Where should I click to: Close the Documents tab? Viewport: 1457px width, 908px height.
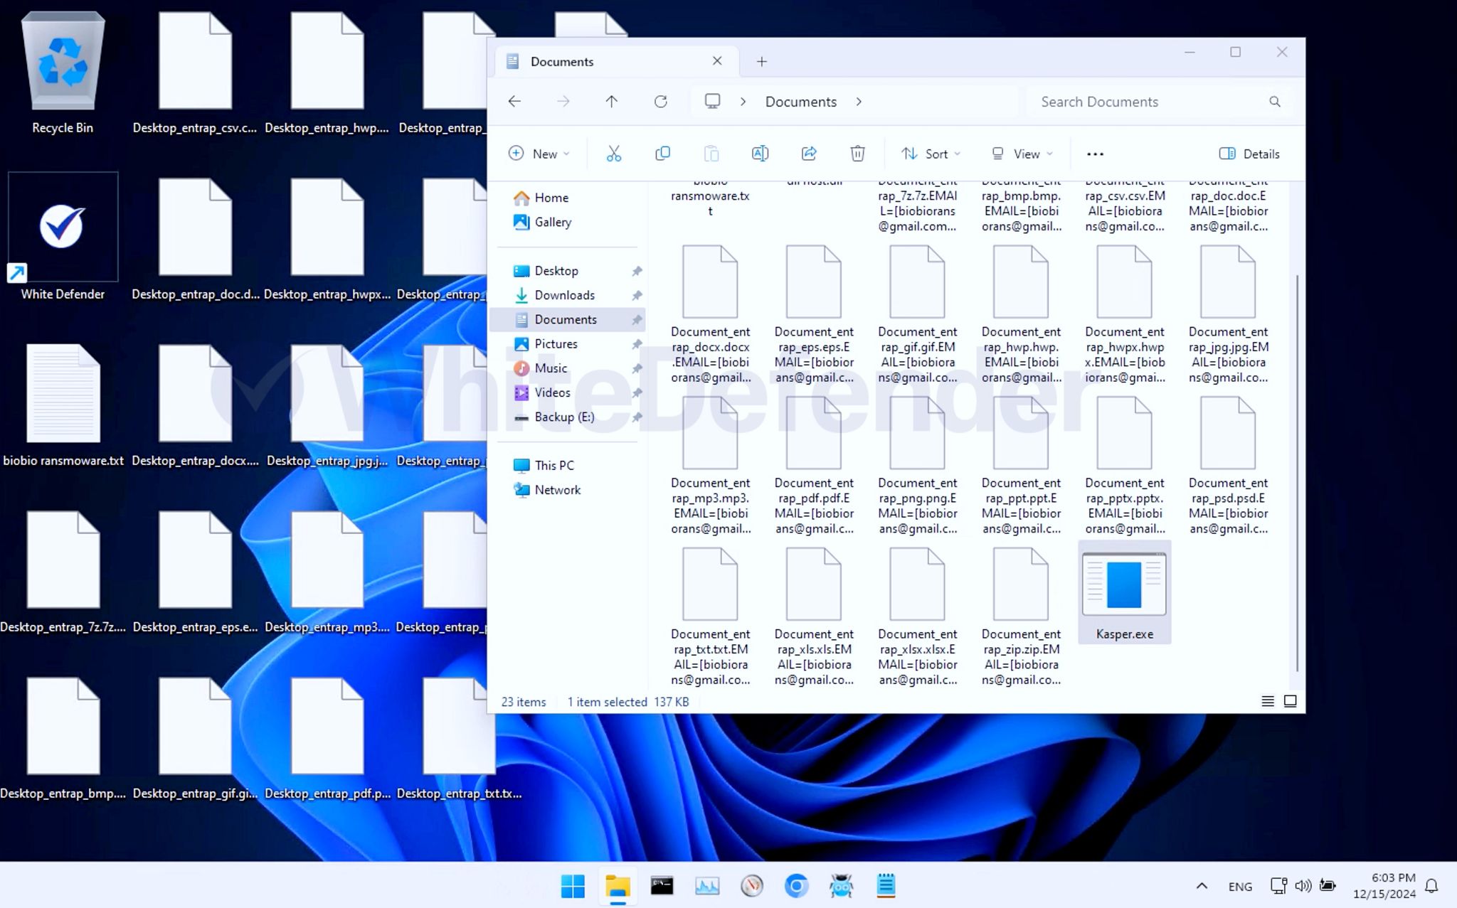717,61
